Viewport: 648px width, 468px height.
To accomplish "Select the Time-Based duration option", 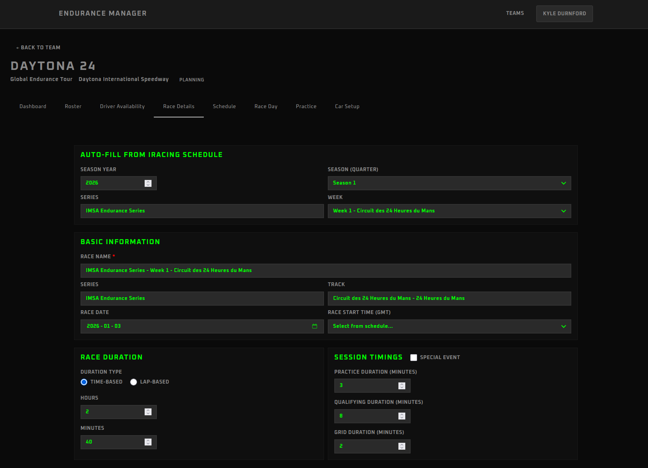I will (84, 382).
